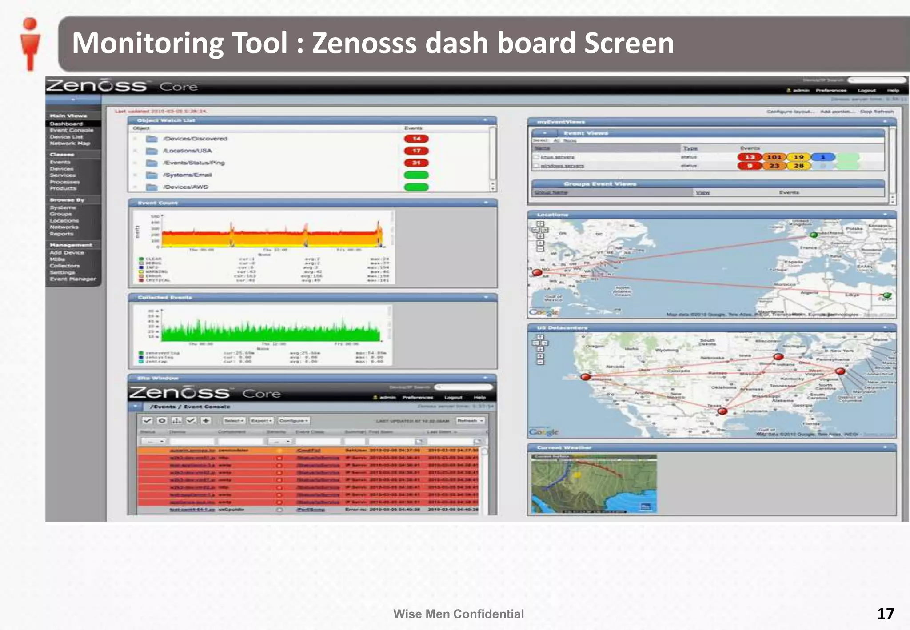This screenshot has height=630, width=910.
Task: Collapse the Event Count portlet
Action: (x=485, y=203)
